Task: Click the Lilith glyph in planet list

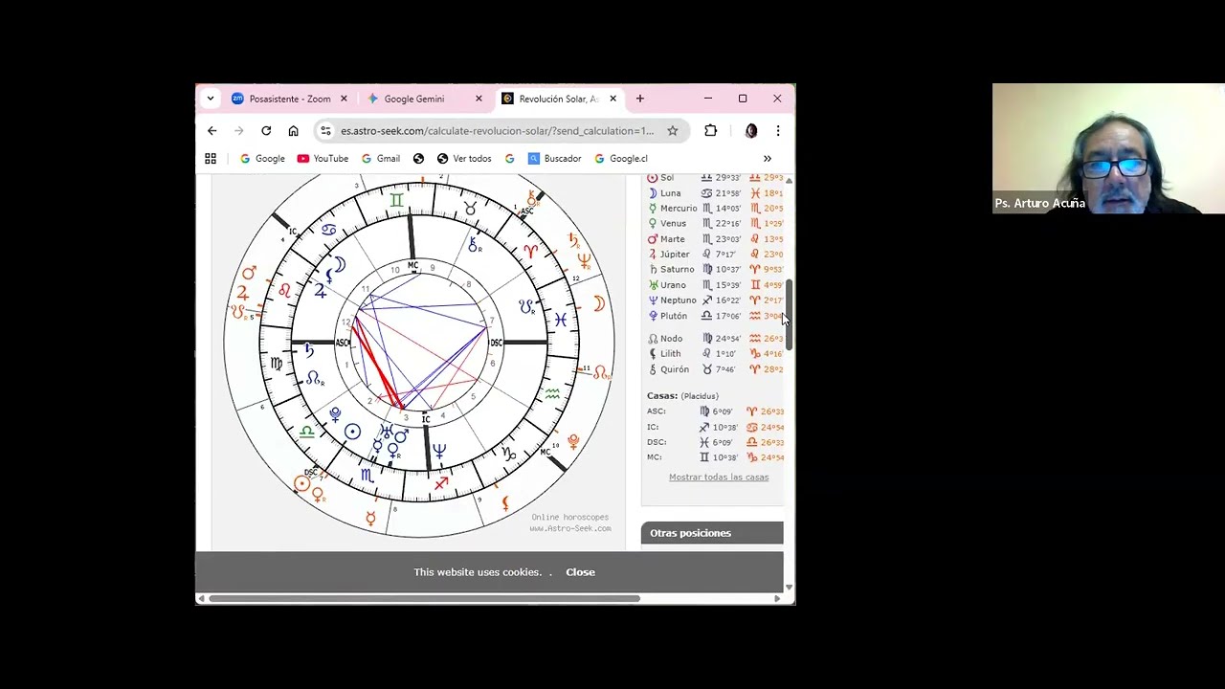Action: click(653, 354)
